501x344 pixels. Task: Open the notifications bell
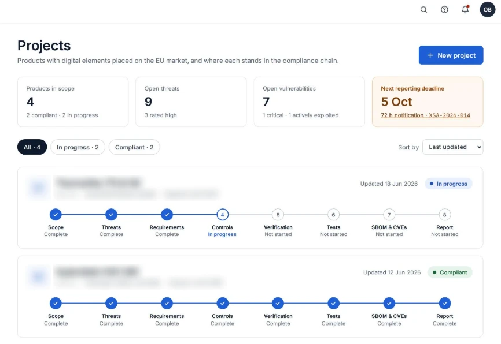[465, 10]
